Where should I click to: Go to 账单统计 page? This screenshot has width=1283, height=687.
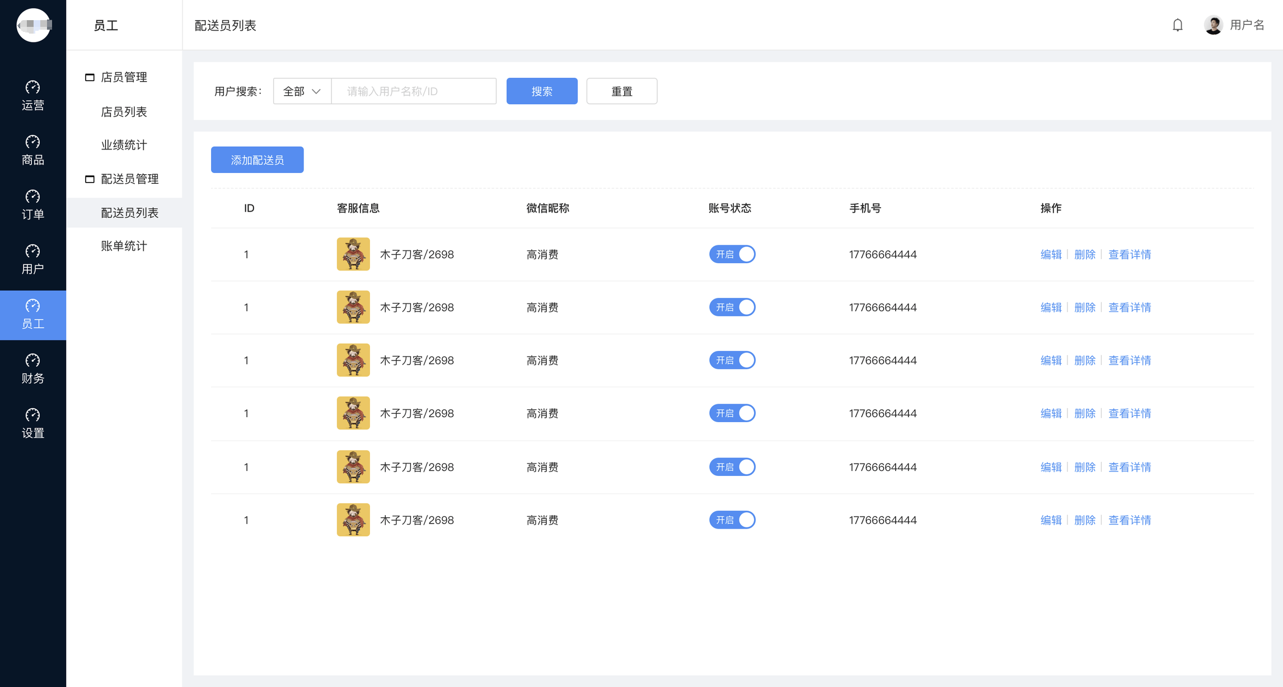(124, 246)
